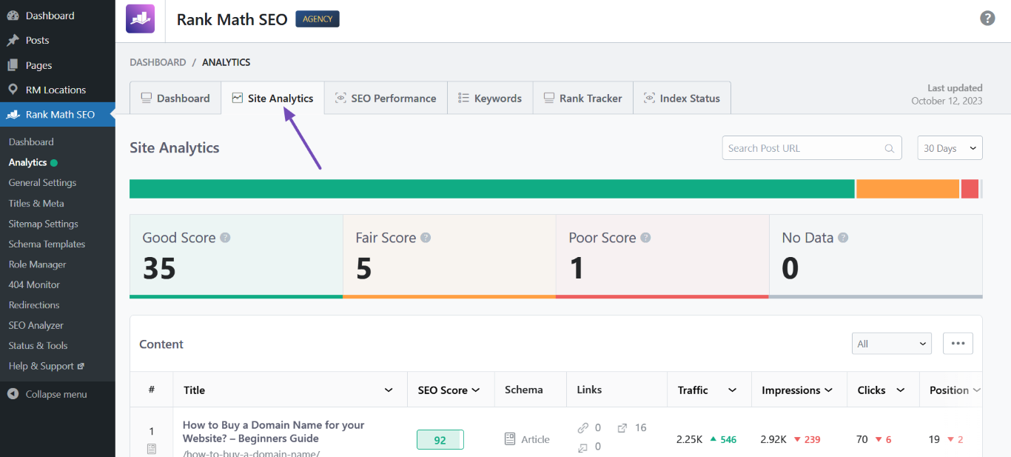Image resolution: width=1011 pixels, height=457 pixels.
Task: Open Redirections
Action: click(x=34, y=305)
